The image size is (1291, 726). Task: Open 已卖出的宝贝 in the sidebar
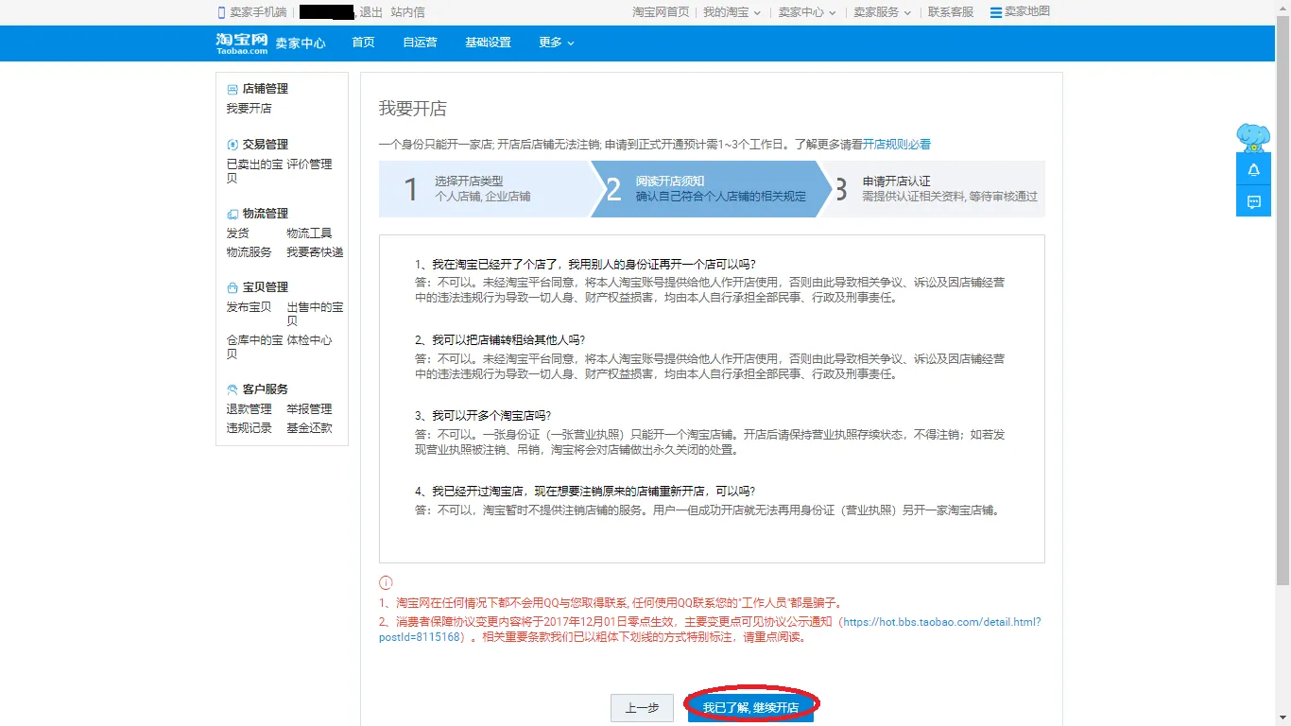(x=254, y=171)
